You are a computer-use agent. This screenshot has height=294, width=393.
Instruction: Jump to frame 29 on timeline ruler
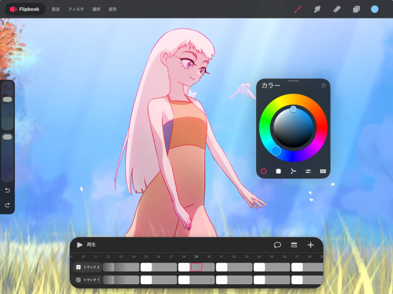pyautogui.click(x=196, y=257)
